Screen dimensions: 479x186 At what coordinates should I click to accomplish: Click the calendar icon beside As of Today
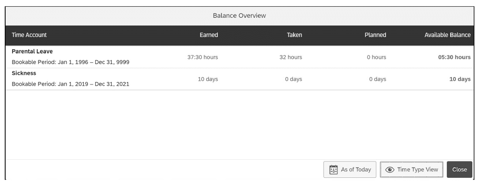point(333,169)
